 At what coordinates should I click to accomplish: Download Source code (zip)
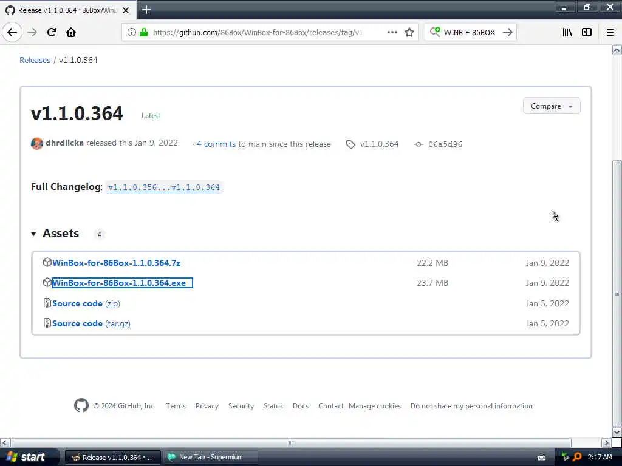[86, 303]
